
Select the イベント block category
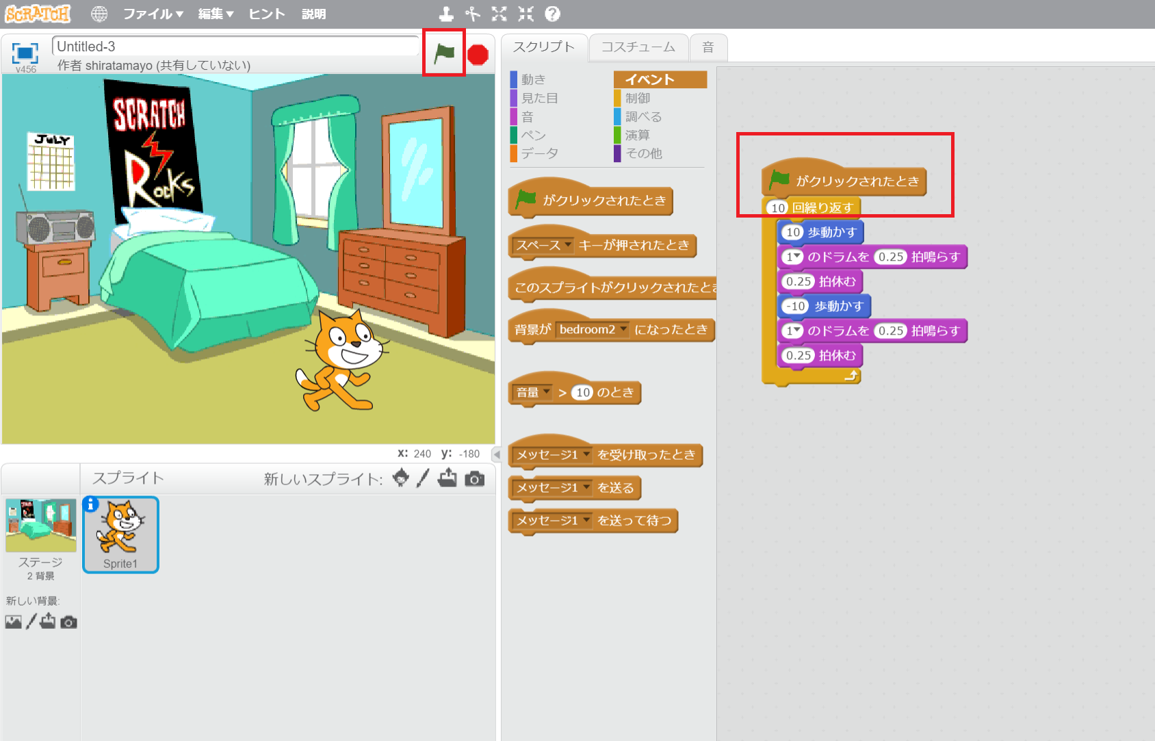click(660, 79)
